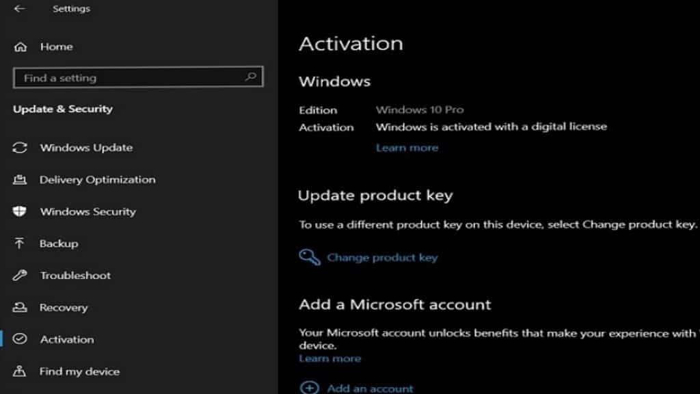Go back using the Settings back arrow

[x=19, y=8]
